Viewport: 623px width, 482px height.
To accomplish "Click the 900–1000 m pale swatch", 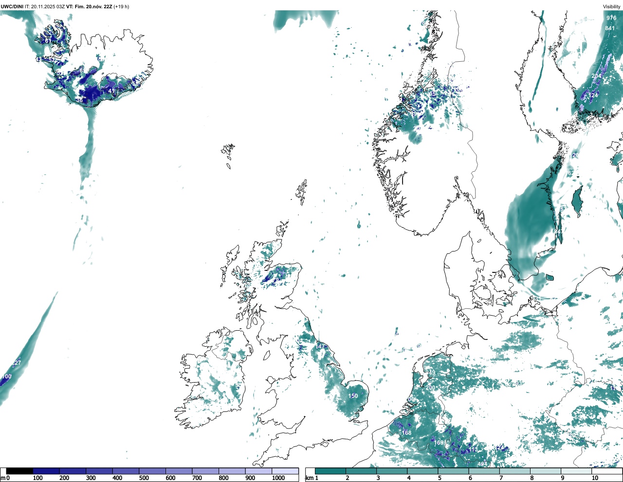I will (x=258, y=471).
